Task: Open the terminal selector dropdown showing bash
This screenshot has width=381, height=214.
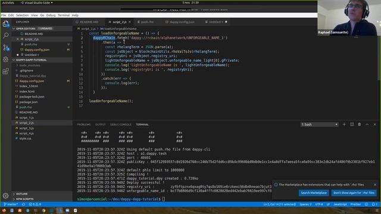Action: click(319, 124)
